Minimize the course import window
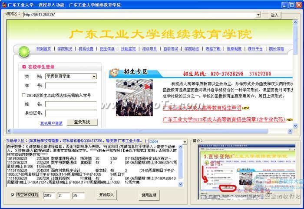This screenshot has height=209, width=304. [284, 5]
